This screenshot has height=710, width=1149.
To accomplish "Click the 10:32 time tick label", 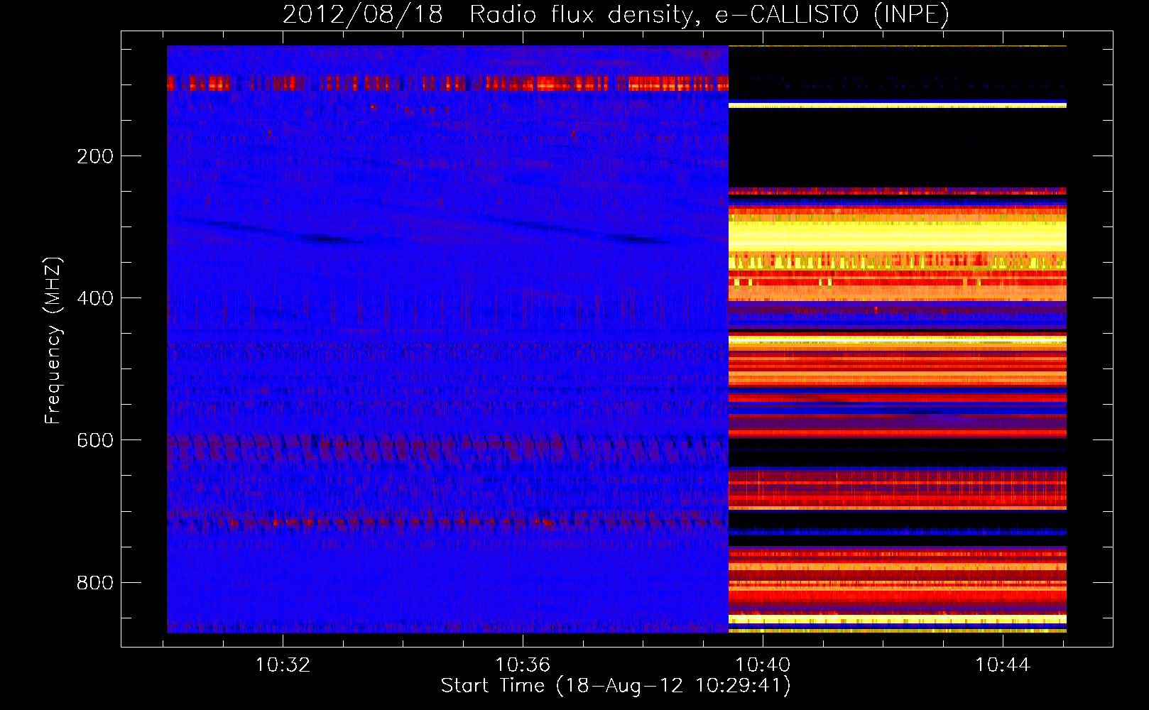I will click(283, 665).
